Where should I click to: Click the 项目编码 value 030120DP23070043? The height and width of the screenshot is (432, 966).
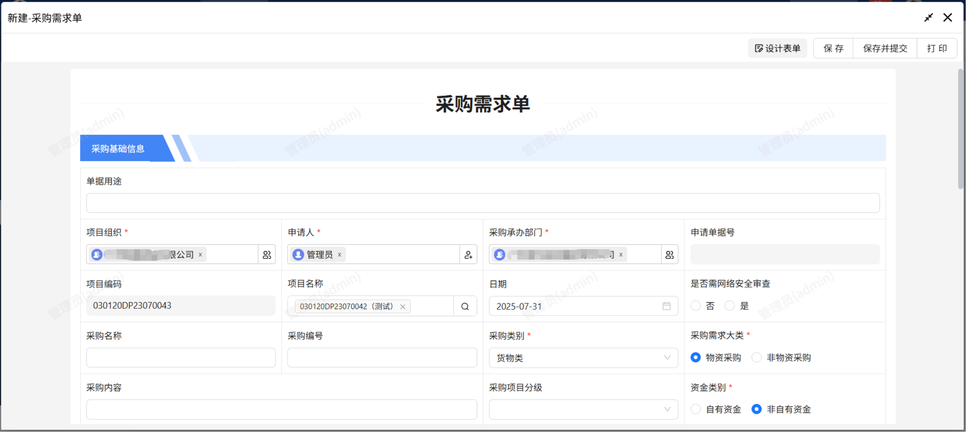click(x=132, y=305)
